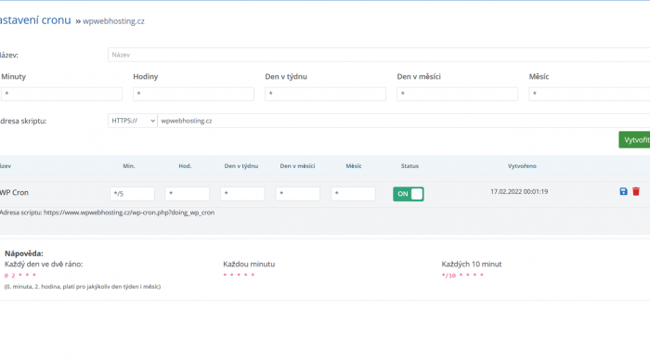Open the HTTPS:// protocol dropdown

coord(133,121)
